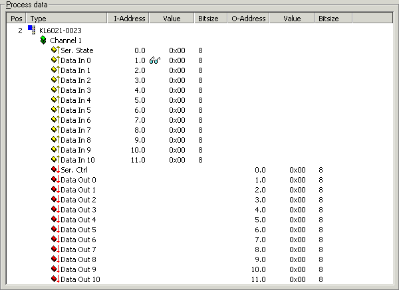Click the O-Address 7.0 of Data Out 6
This screenshot has width=399, height=290.
(x=260, y=240)
